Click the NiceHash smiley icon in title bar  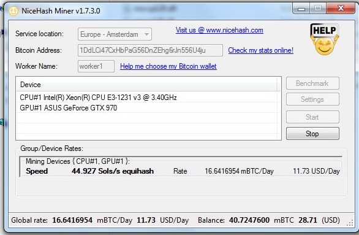coord(13,11)
